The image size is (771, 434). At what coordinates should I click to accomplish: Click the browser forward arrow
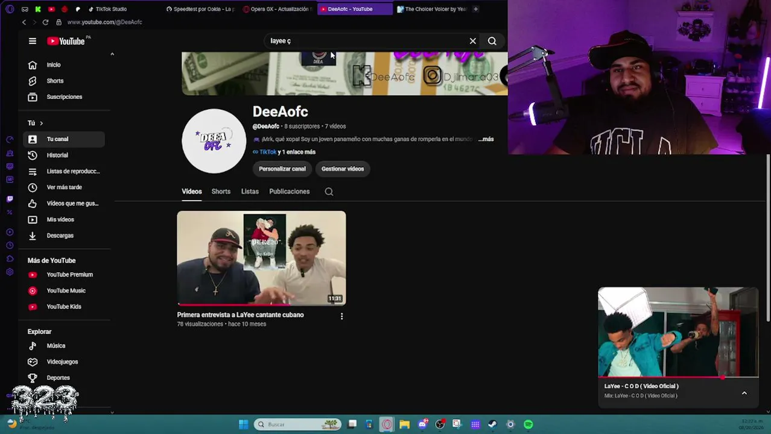[x=34, y=22]
